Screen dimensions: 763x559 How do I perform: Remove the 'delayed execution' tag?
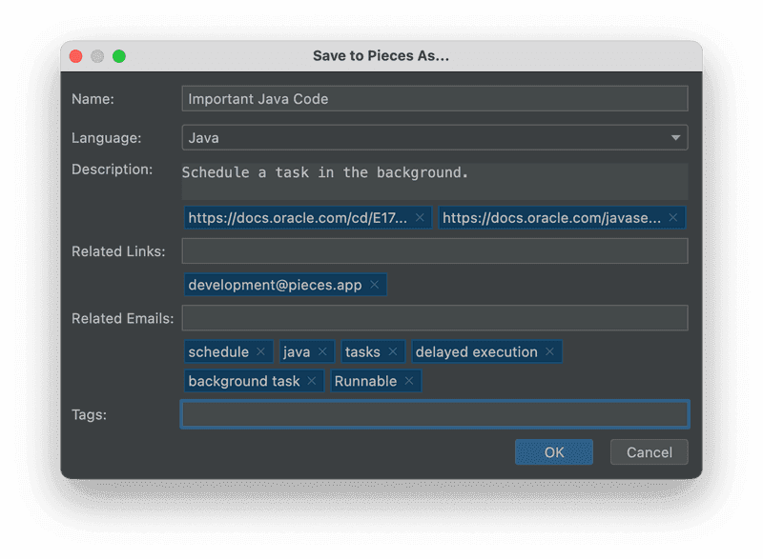[550, 352]
